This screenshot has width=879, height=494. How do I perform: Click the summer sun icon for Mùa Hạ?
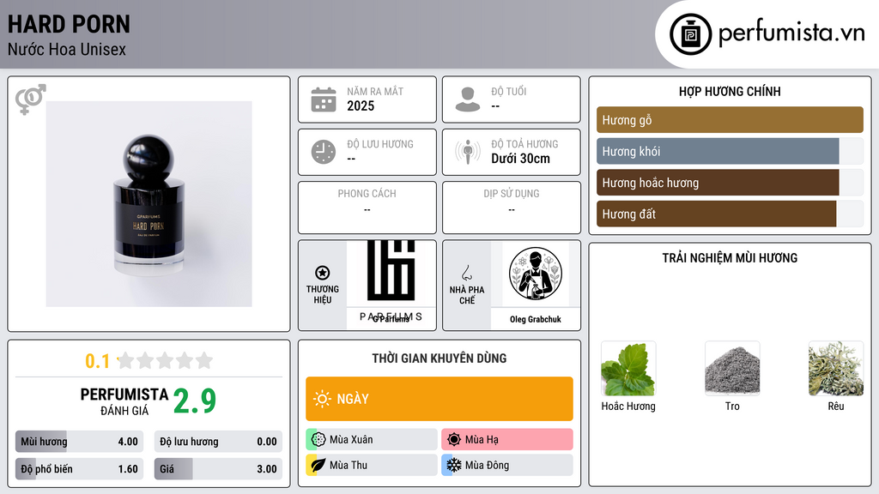(x=454, y=439)
